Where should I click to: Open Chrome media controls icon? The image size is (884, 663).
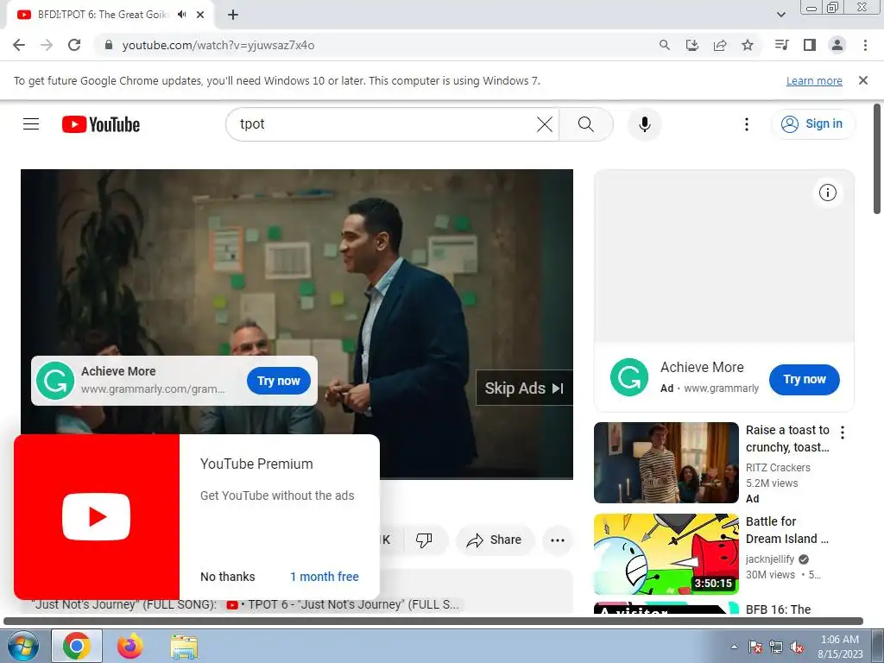781,45
